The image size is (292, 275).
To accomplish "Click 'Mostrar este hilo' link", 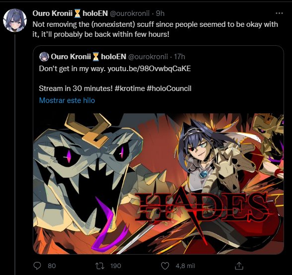I will (x=67, y=100).
